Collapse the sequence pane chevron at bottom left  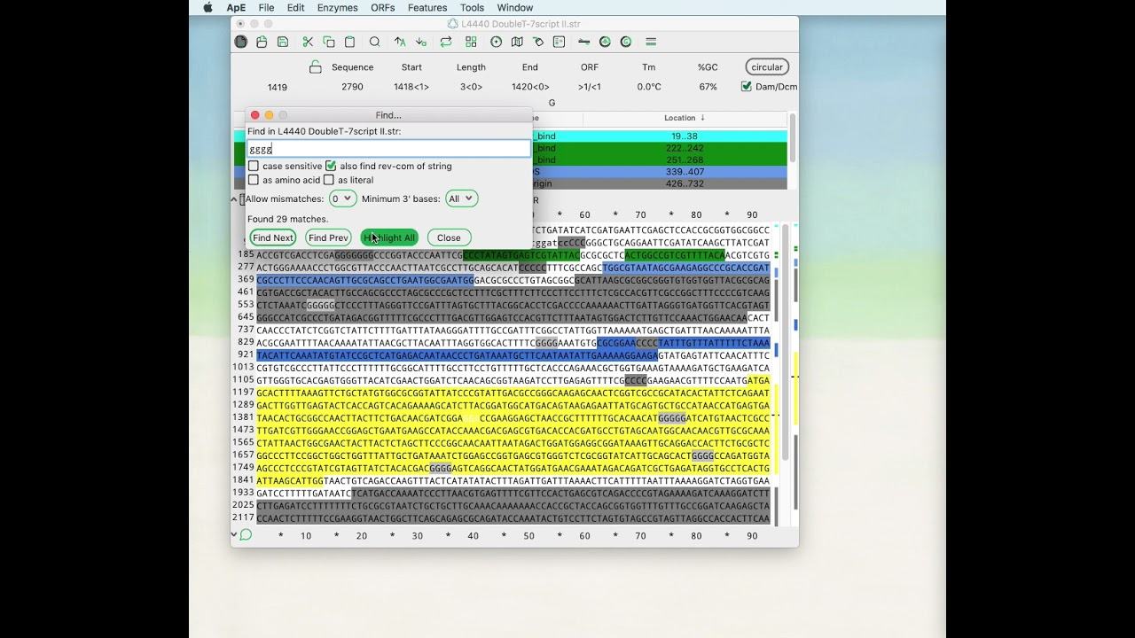[234, 534]
